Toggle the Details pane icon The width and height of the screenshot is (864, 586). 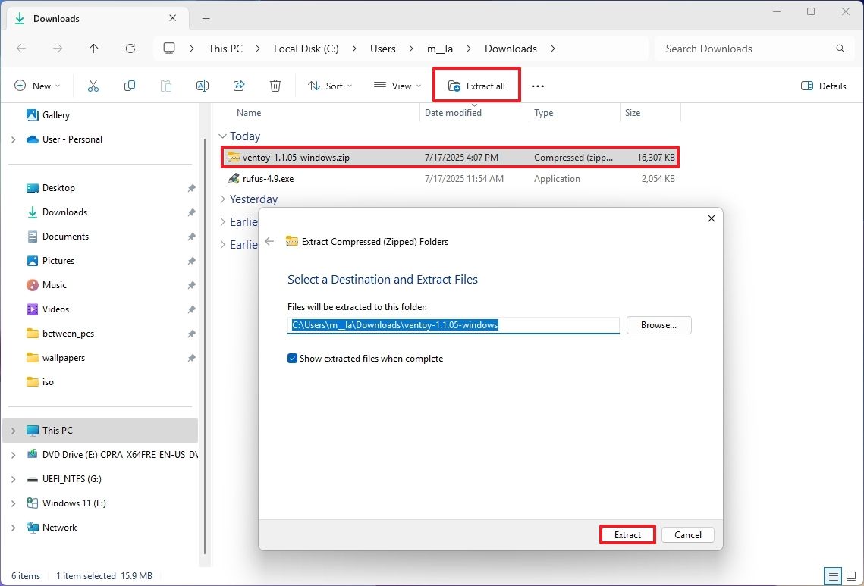[x=824, y=86]
